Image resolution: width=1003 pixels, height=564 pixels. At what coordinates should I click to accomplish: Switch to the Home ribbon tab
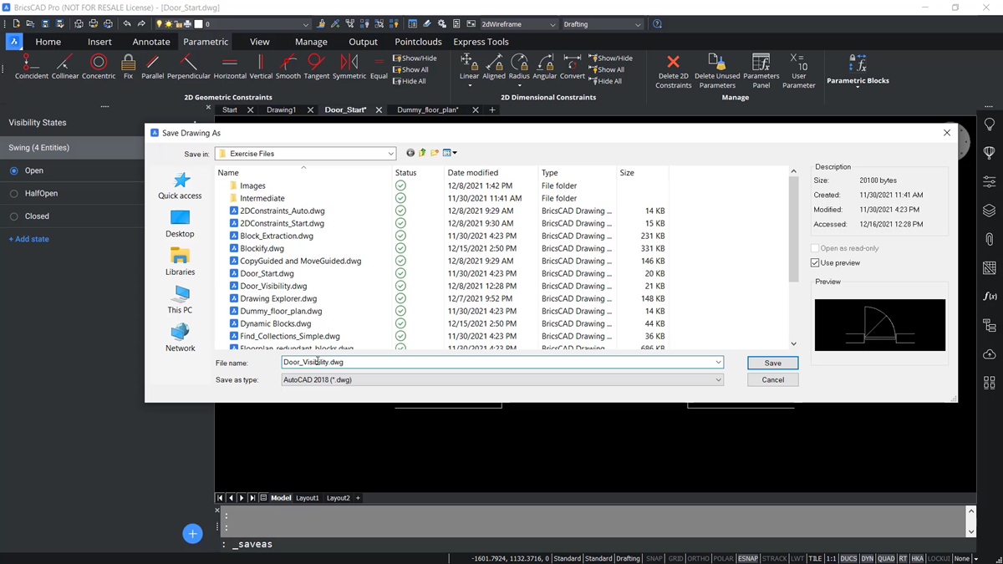point(48,42)
